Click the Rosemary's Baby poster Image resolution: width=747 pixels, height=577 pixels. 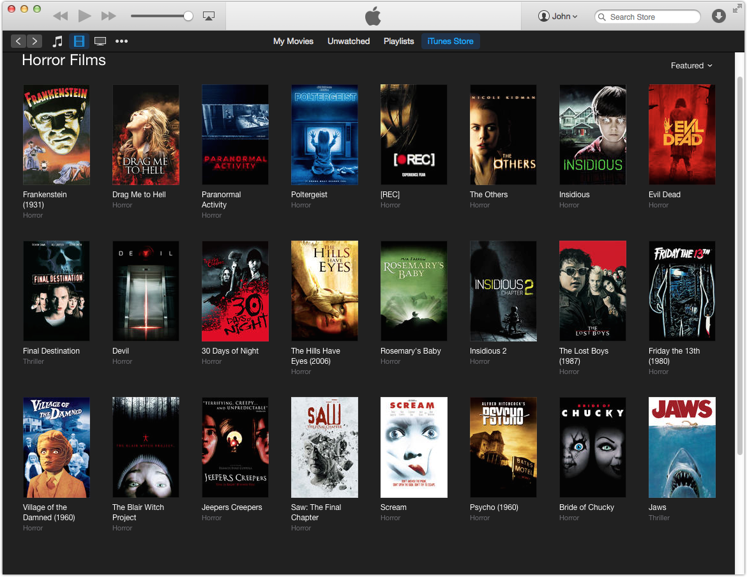point(414,291)
